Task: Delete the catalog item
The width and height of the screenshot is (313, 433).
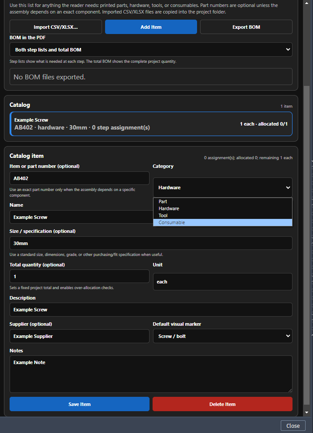Action: (x=222, y=404)
